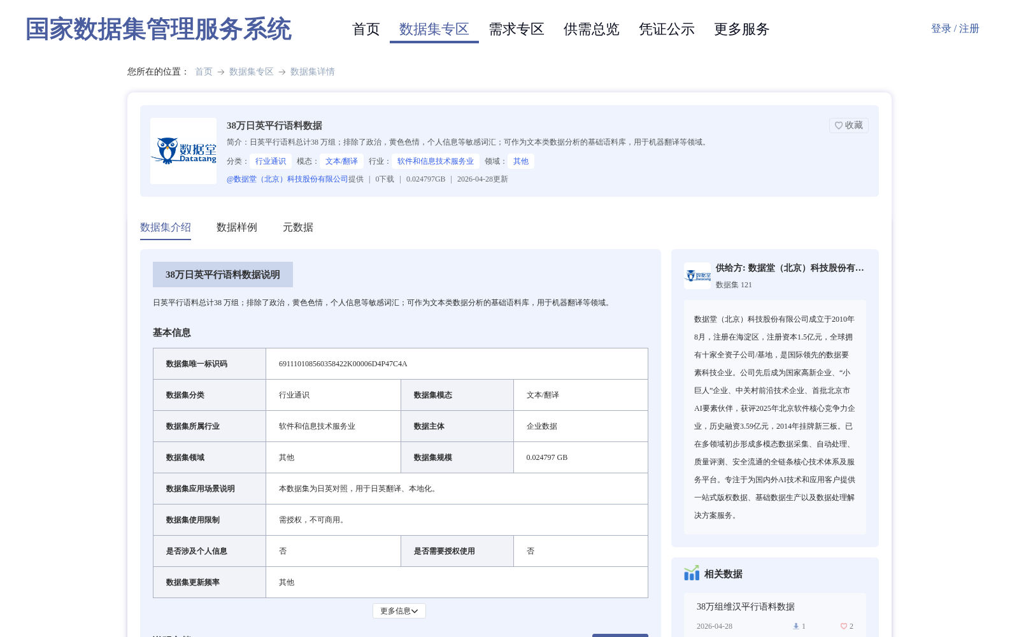Click the small supplier Datatang logo in sidebar
This screenshot has height=637, width=1019.
tap(697, 276)
